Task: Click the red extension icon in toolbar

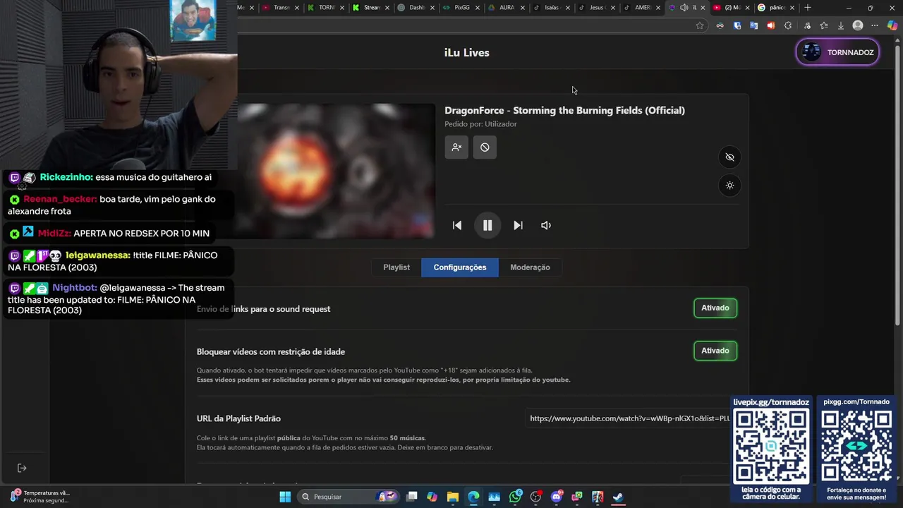Action: point(770,25)
